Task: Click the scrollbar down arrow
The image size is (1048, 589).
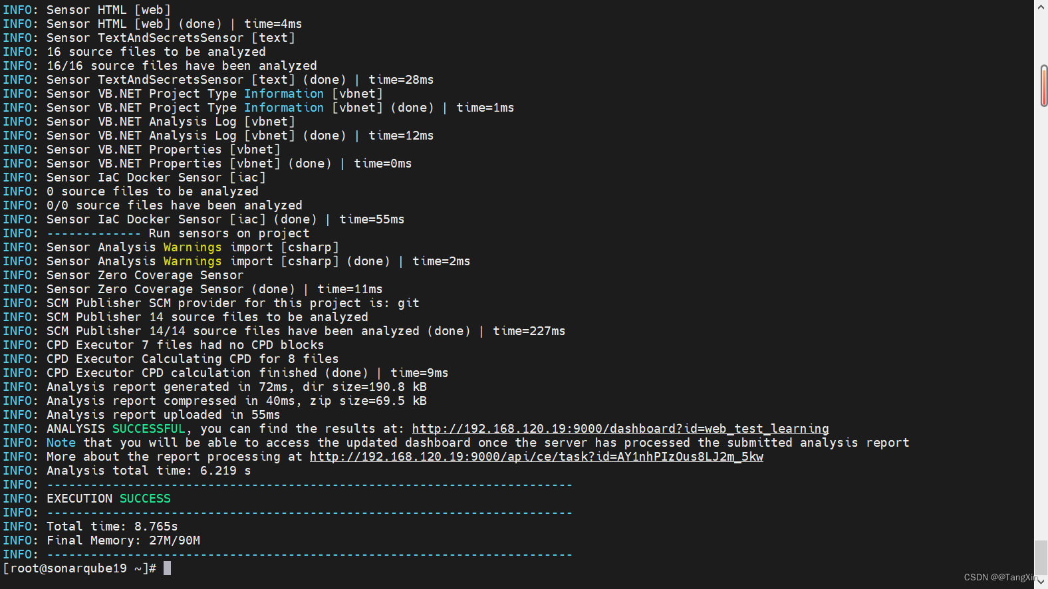Action: [1041, 582]
